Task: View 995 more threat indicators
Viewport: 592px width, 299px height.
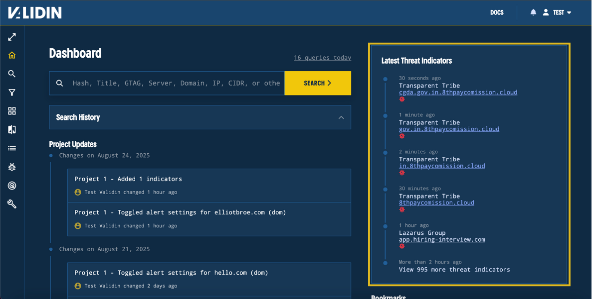Action: 454,270
